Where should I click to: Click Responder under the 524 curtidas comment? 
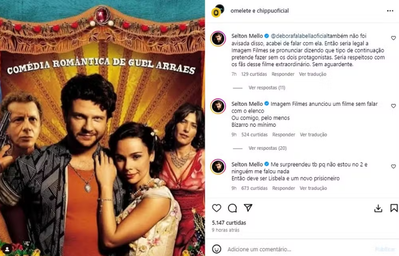pyautogui.click(x=283, y=135)
